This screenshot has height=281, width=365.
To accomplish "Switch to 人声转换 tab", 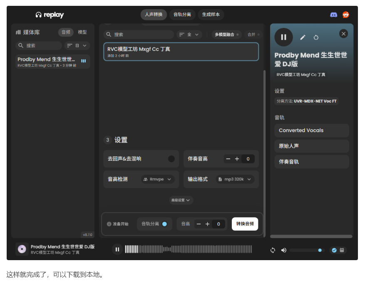I will (x=154, y=15).
